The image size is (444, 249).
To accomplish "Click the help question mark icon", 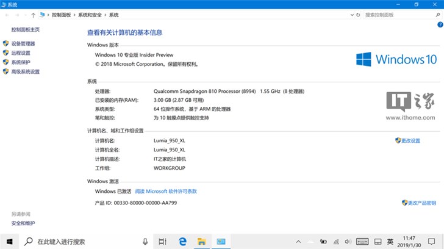I will 440,24.
